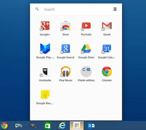The height and width of the screenshot is (130, 146).
Task: Click the Gmail label text
Action: [x=107, y=34]
